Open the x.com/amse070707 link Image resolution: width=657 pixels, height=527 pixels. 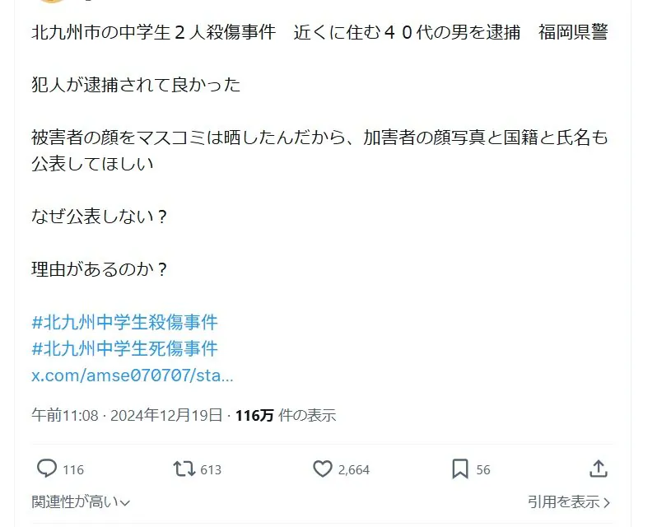point(132,375)
